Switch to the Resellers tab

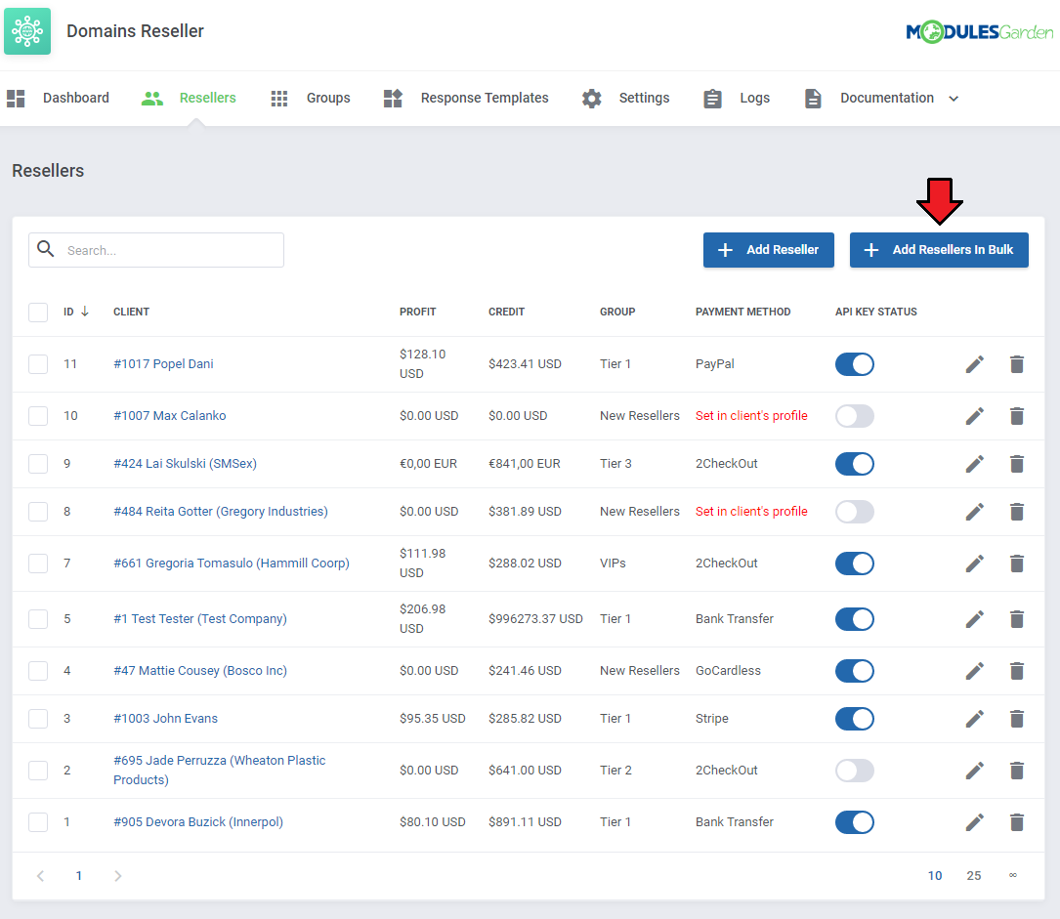tap(189, 99)
